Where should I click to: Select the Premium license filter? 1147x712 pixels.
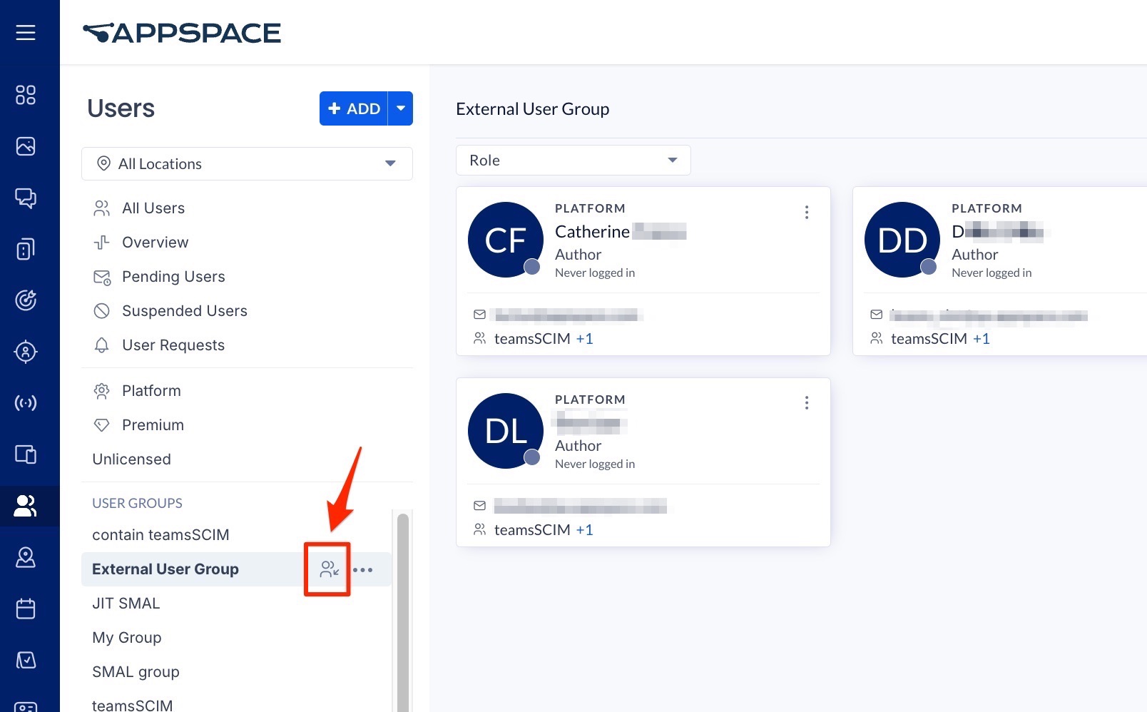[153, 425]
